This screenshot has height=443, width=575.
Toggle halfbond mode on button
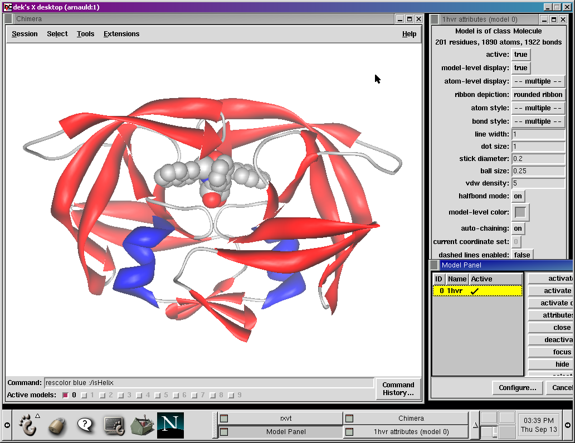(x=518, y=196)
